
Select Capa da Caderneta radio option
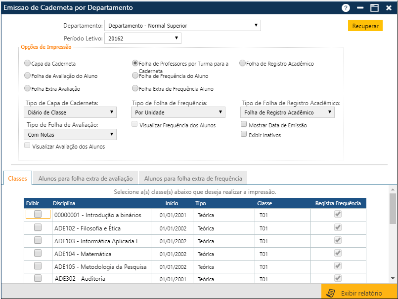click(x=27, y=64)
